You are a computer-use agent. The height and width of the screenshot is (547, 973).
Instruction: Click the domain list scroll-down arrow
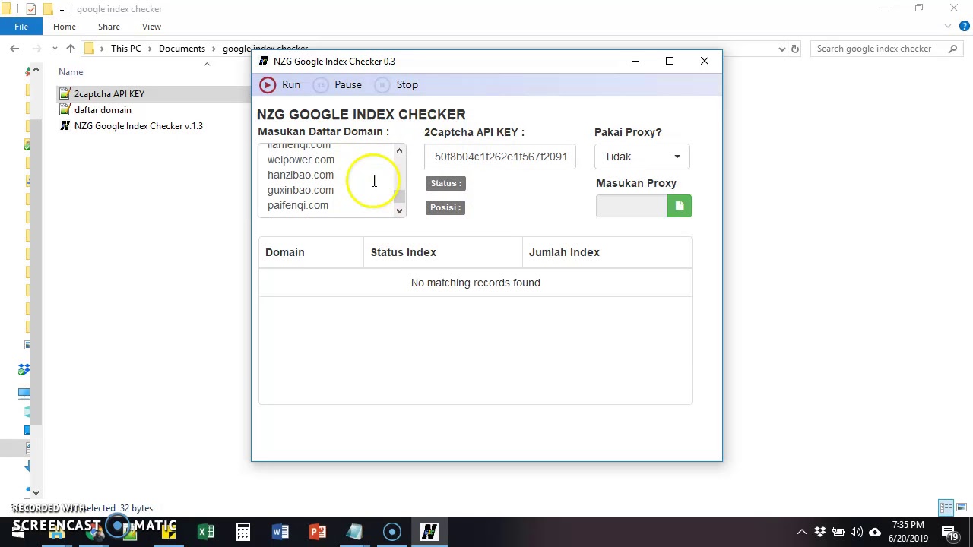[399, 210]
